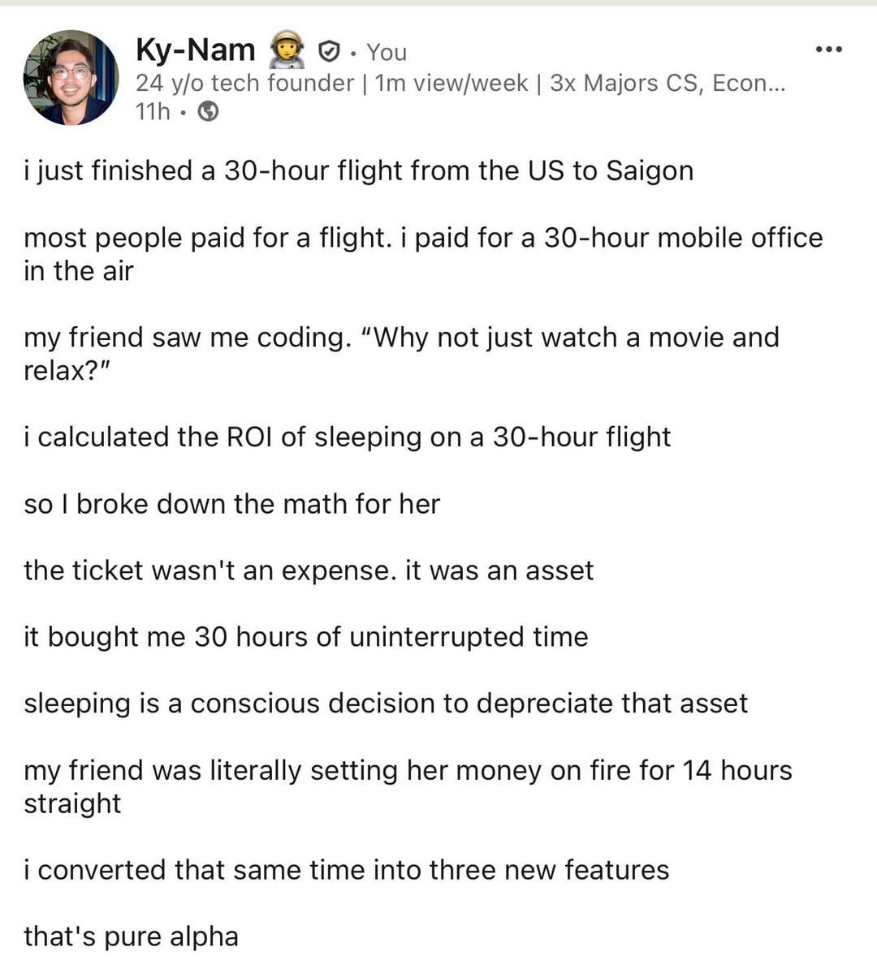Click the "You" label in post header

387,53
